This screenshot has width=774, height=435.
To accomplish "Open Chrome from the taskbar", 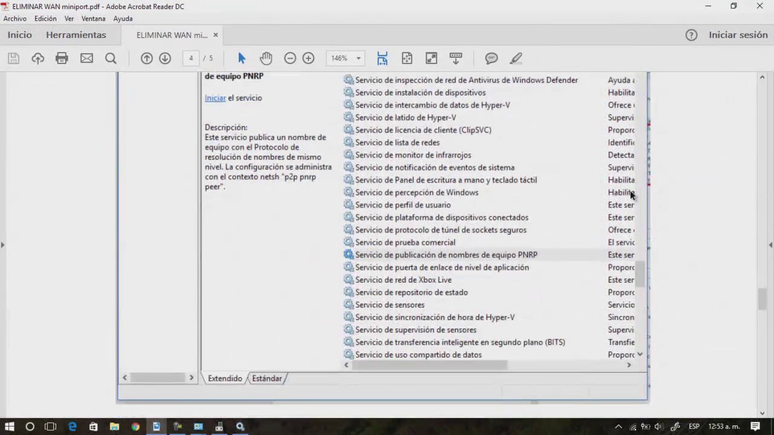I will tap(135, 427).
